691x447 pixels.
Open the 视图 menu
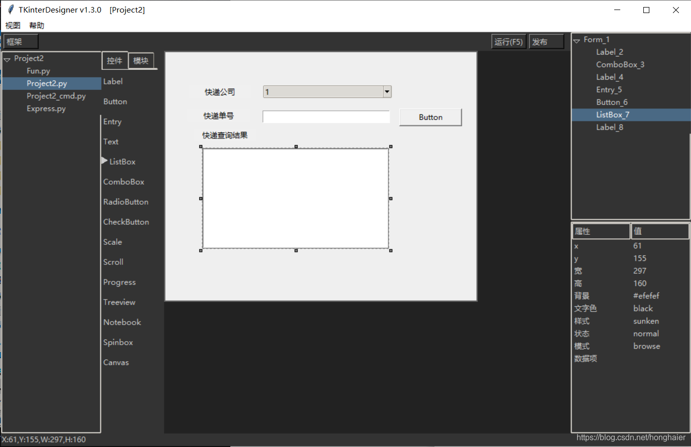pyautogui.click(x=13, y=25)
